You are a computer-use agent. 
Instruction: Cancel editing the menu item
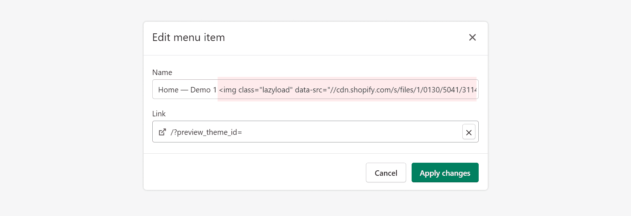pyautogui.click(x=385, y=173)
